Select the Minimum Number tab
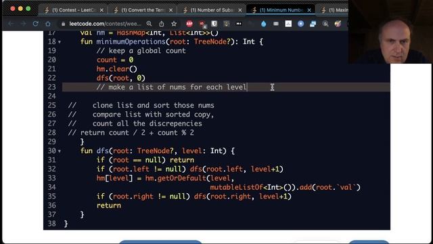 pos(281,10)
